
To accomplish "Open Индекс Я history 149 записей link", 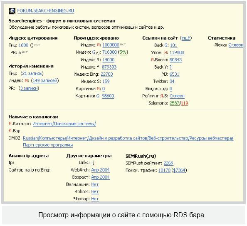I will pyautogui.click(x=45, y=81).
